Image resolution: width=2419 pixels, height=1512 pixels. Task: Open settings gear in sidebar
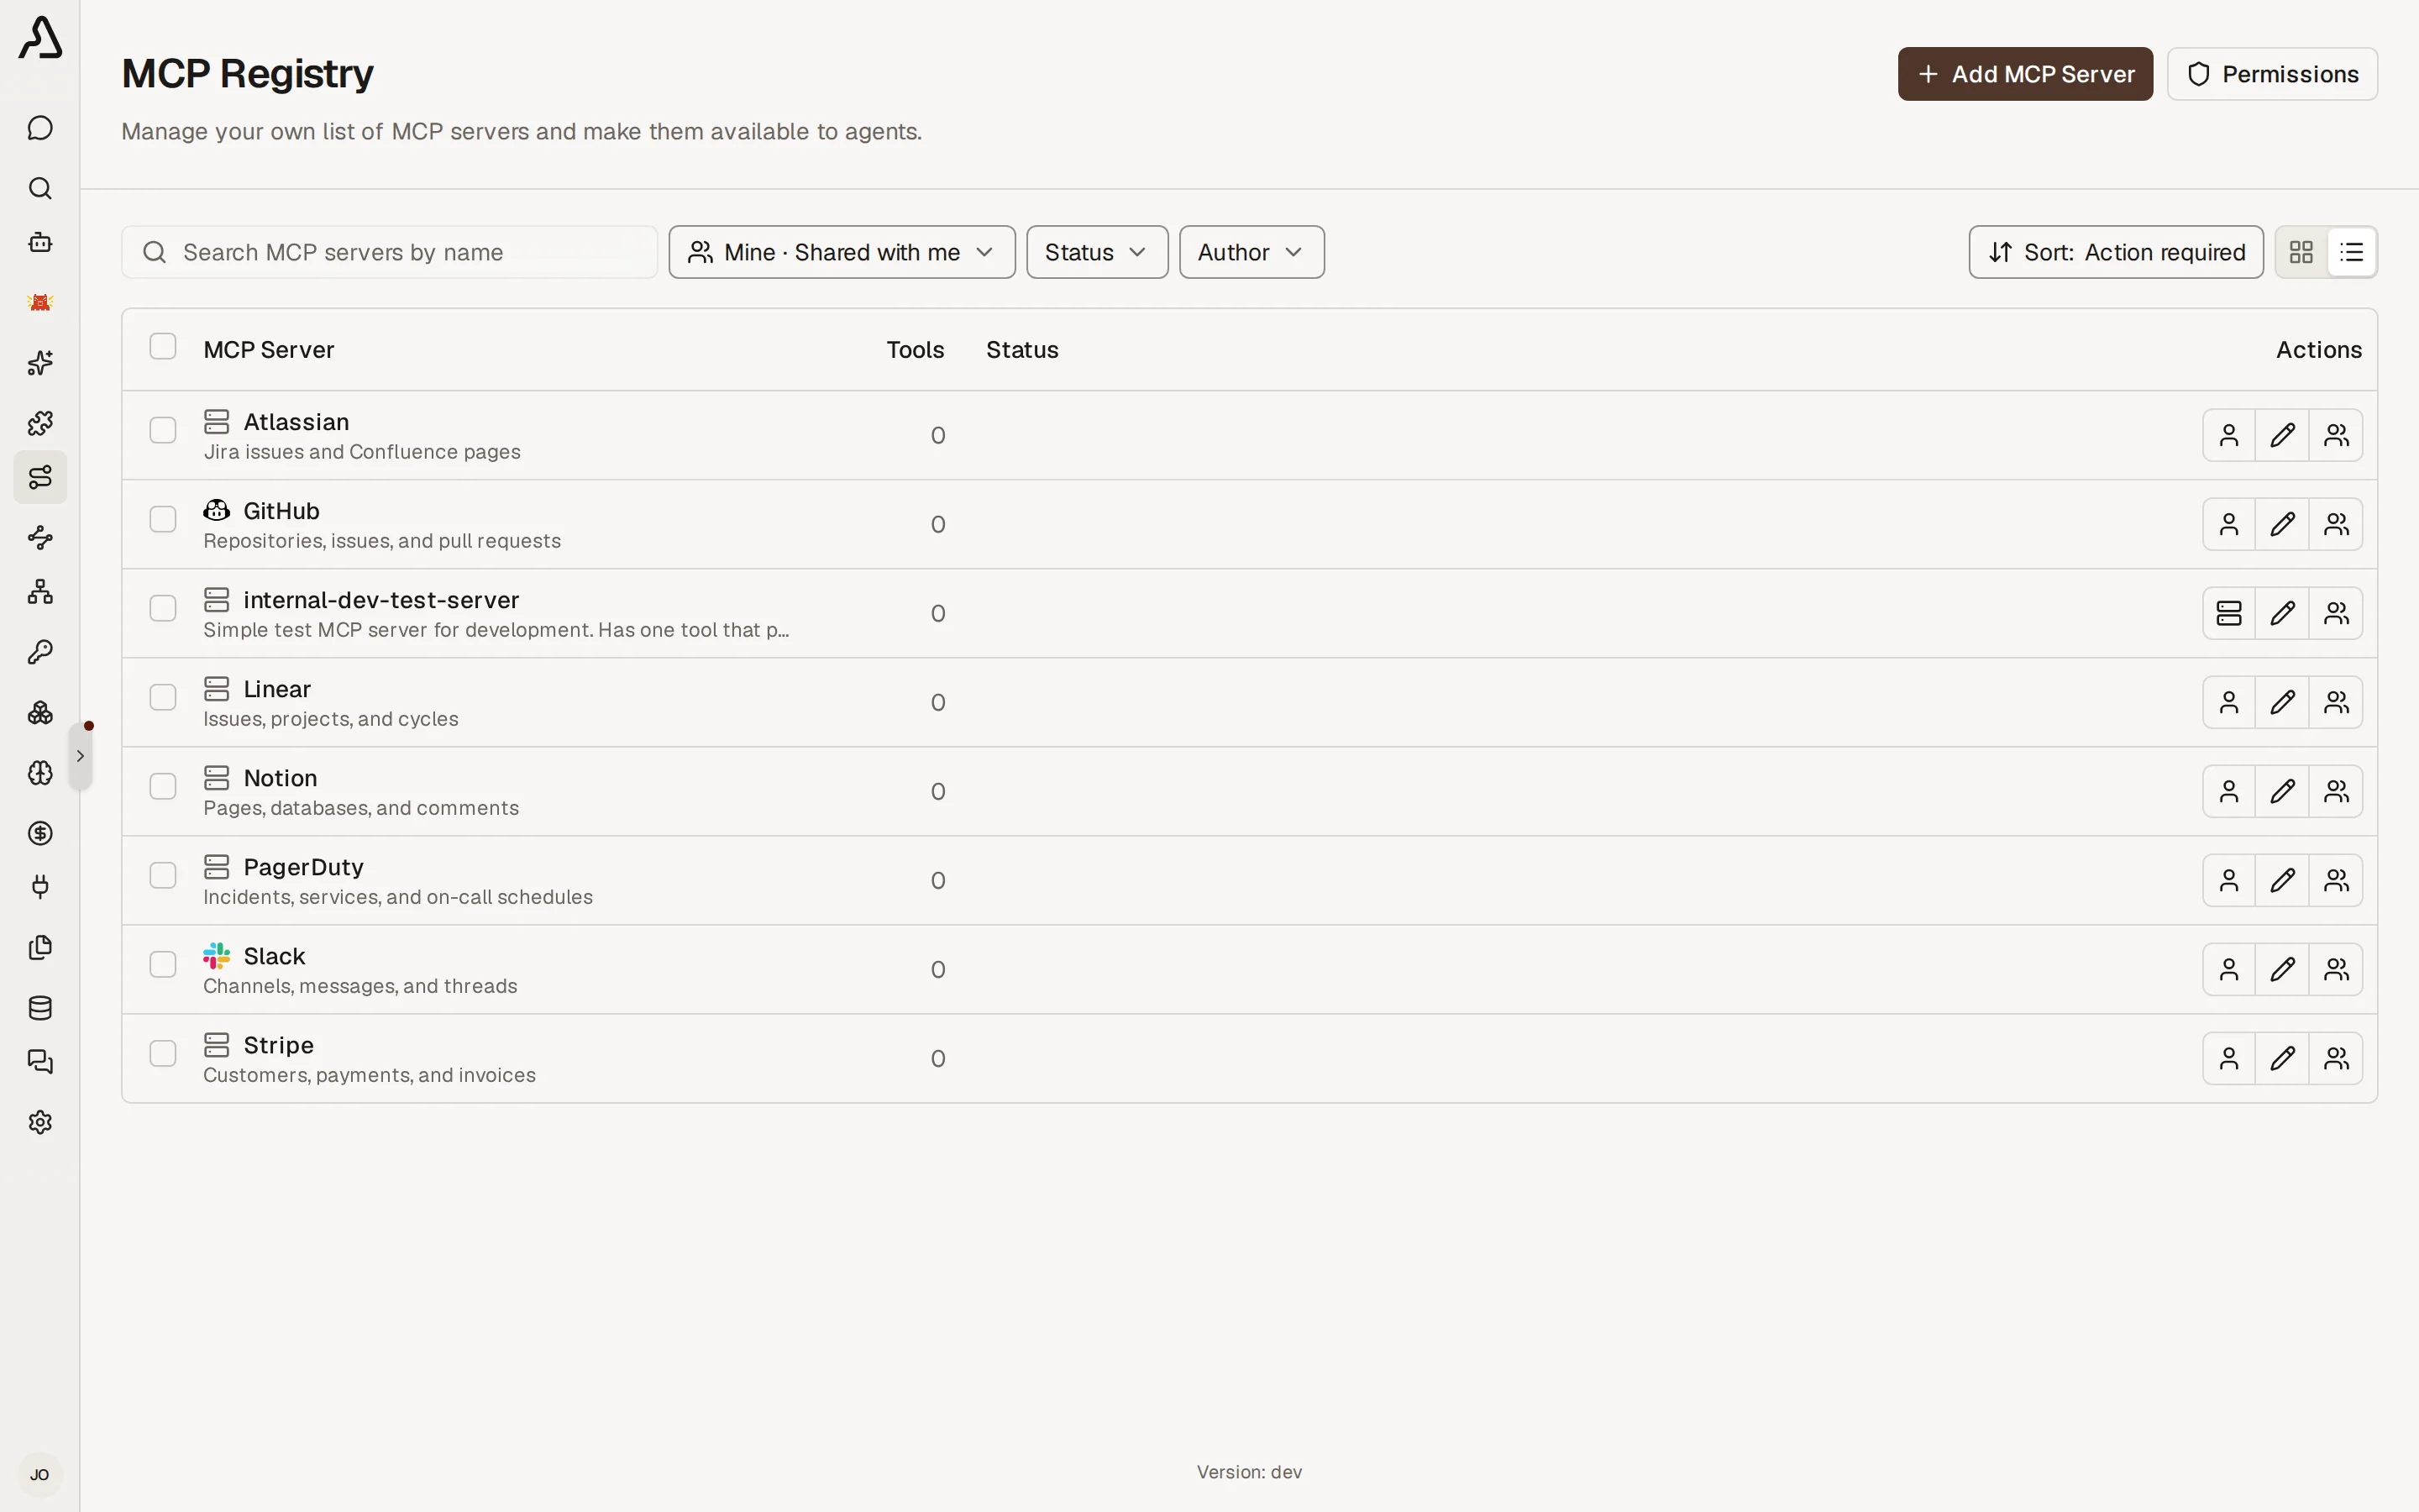pos(40,1122)
